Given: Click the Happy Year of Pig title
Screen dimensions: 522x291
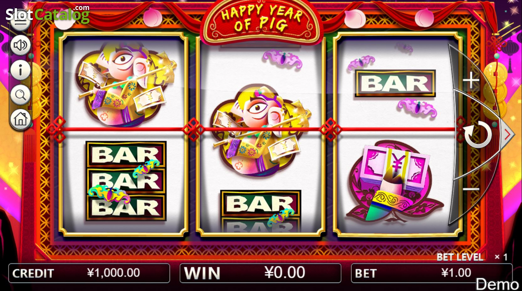Looking at the screenshot, I should click(261, 20).
